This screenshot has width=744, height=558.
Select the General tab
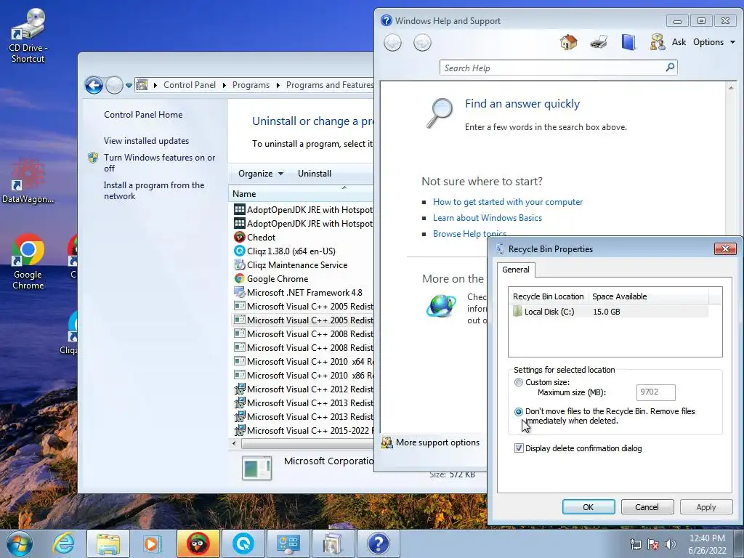516,270
